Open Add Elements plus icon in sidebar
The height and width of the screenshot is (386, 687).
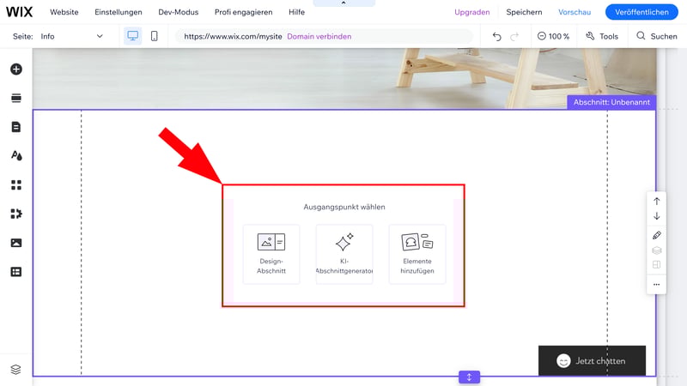pyautogui.click(x=16, y=69)
